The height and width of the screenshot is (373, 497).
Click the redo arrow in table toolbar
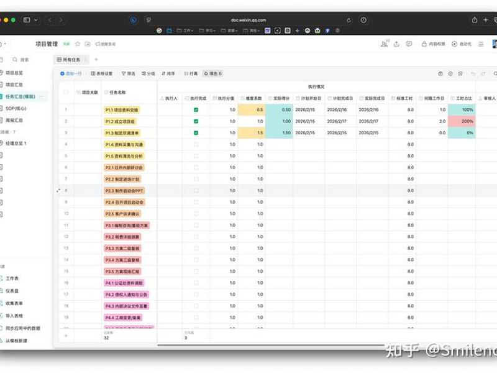pyautogui.click(x=483, y=73)
